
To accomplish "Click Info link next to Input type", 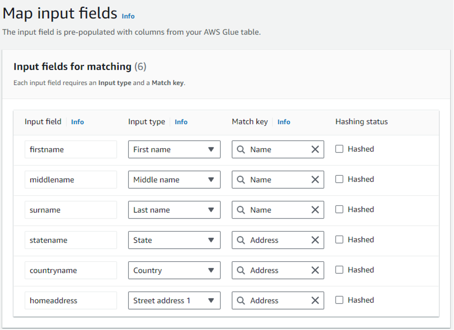I will (181, 122).
